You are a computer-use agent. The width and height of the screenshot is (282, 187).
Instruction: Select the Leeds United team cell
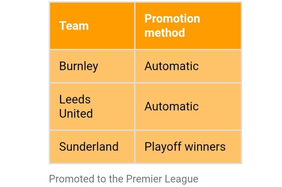tap(92, 107)
